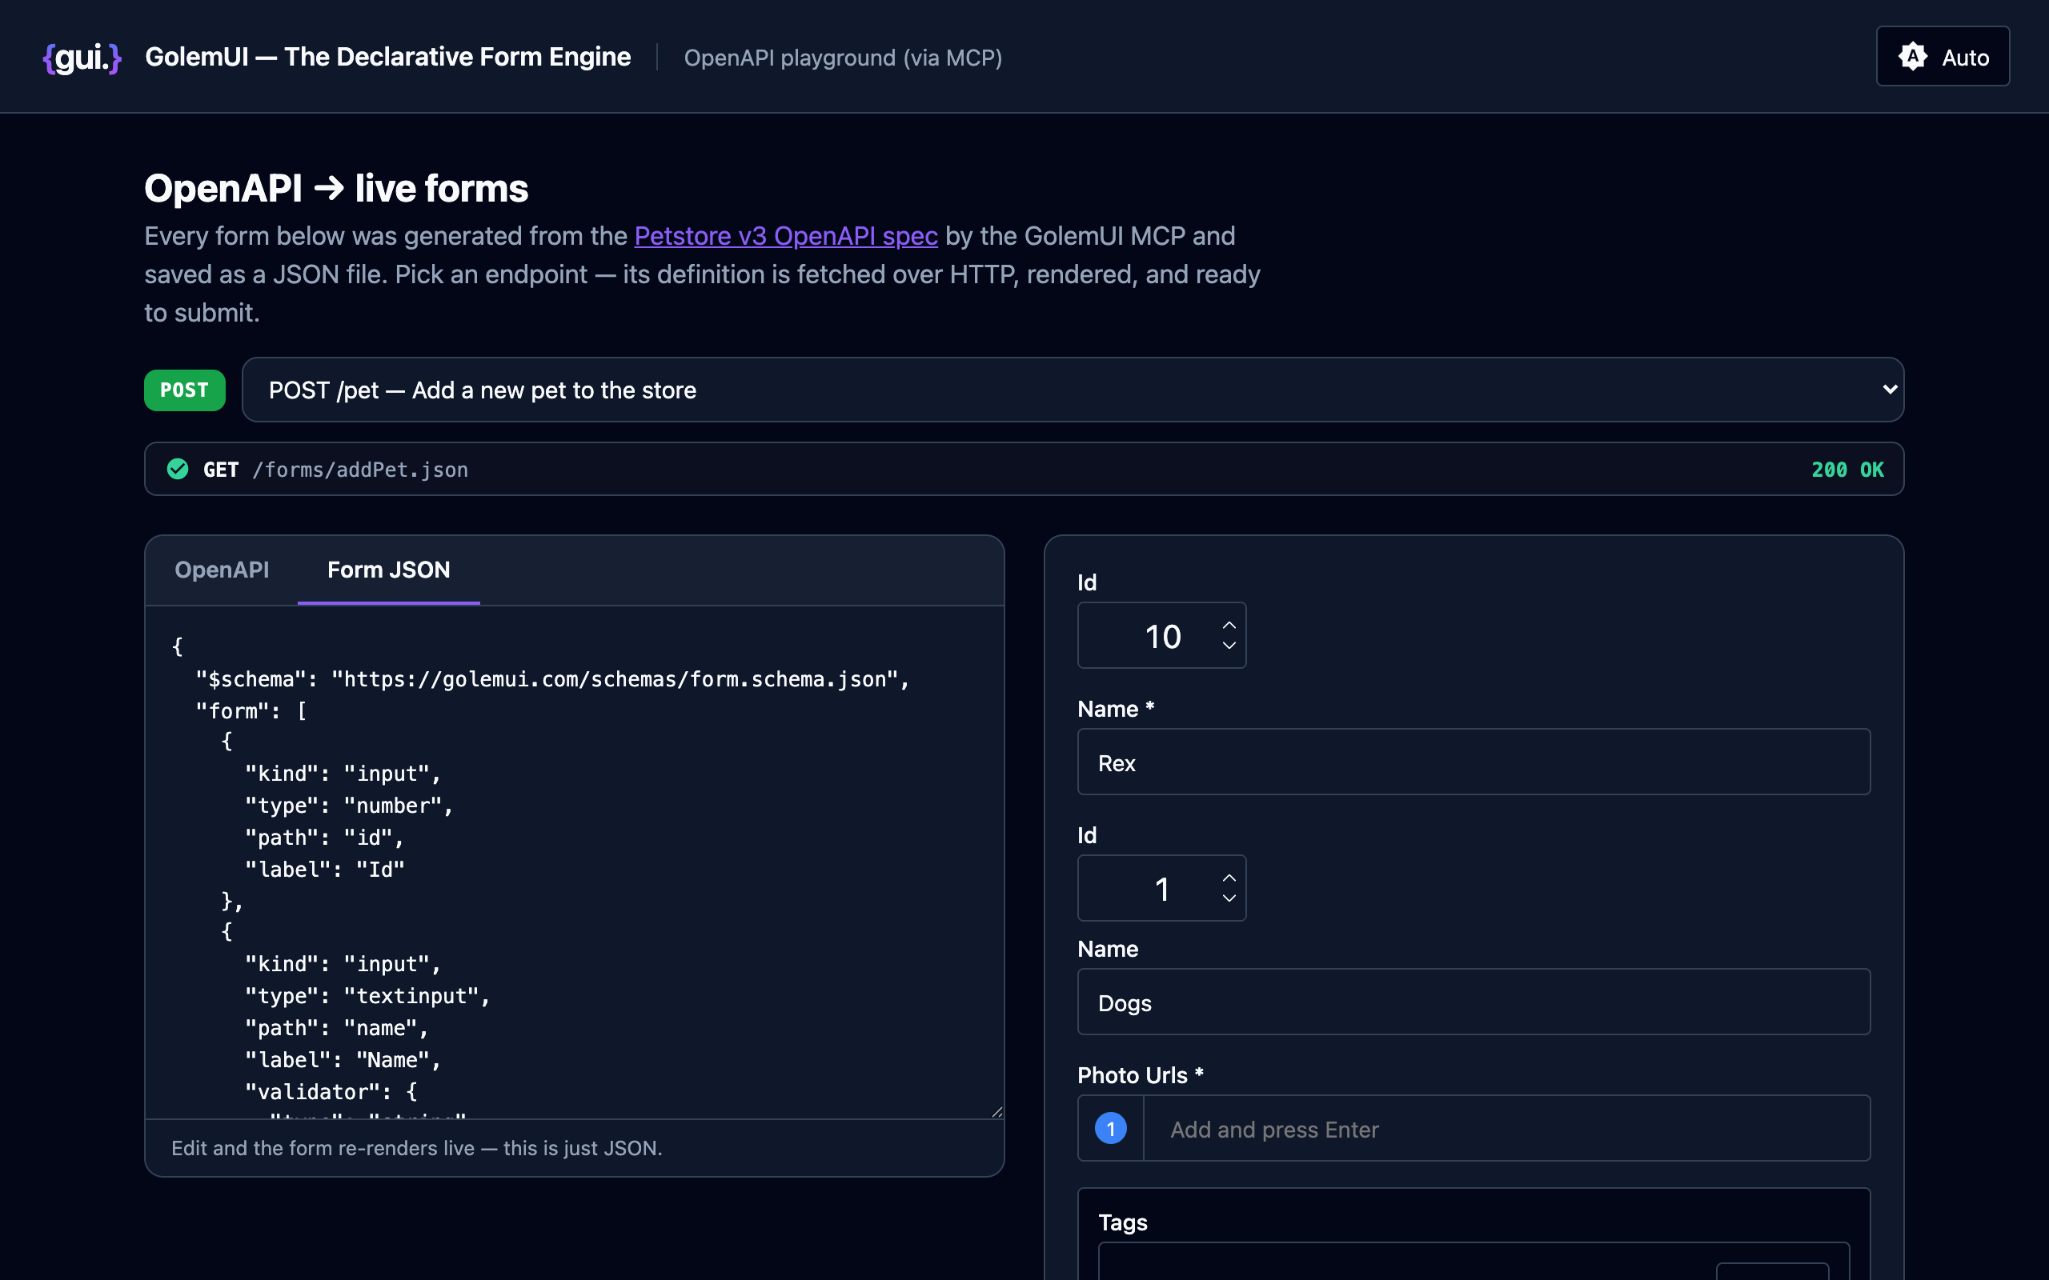The width and height of the screenshot is (2049, 1280).
Task: Click the GolemUI Declarative Form Engine title
Action: (x=387, y=57)
